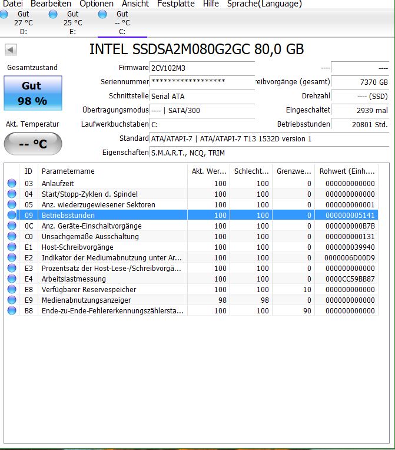This screenshot has width=395, height=450.
Task: Select Anz. Geräte-Einschaltvorgänge row
Action: (x=192, y=226)
